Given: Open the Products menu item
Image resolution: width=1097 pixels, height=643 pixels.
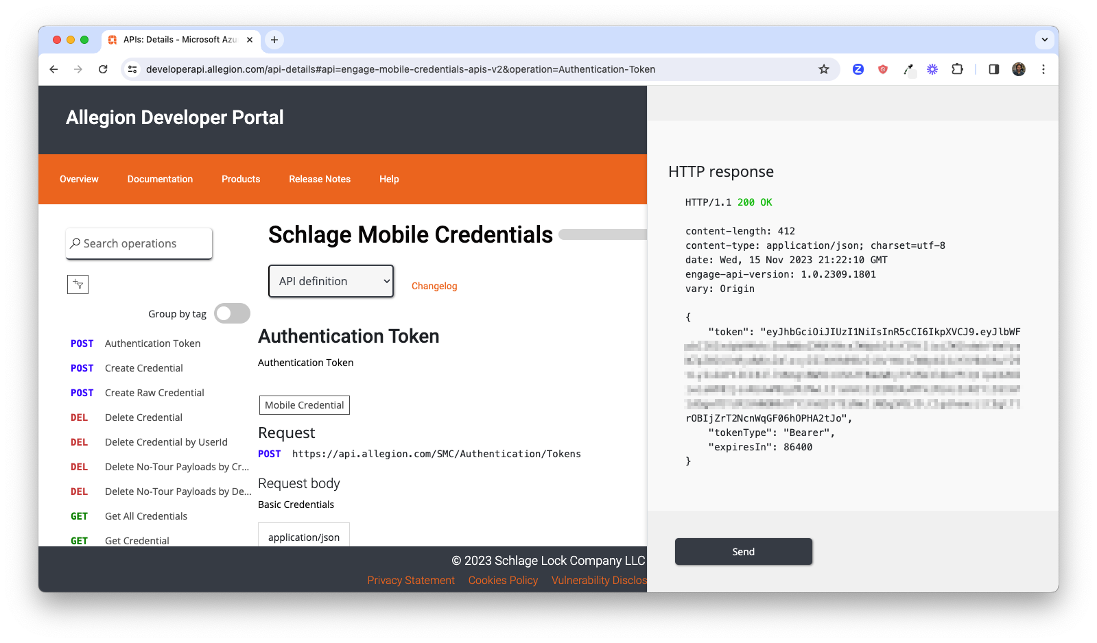Looking at the screenshot, I should [241, 179].
